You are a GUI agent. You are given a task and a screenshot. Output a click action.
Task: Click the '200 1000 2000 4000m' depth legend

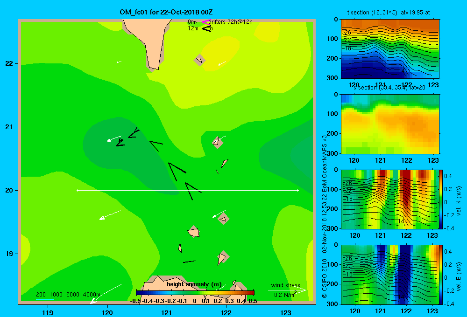coord(68,295)
